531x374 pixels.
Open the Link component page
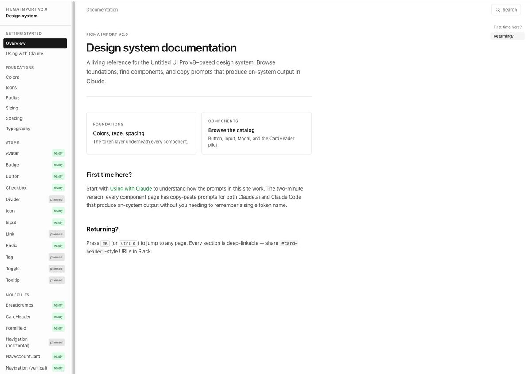pyautogui.click(x=35, y=234)
